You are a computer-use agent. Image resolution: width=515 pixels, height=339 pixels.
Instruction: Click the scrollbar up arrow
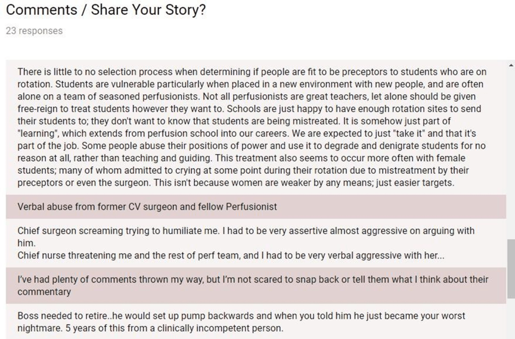pyautogui.click(x=511, y=65)
